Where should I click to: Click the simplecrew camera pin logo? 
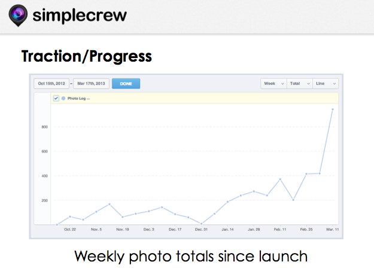[18, 16]
